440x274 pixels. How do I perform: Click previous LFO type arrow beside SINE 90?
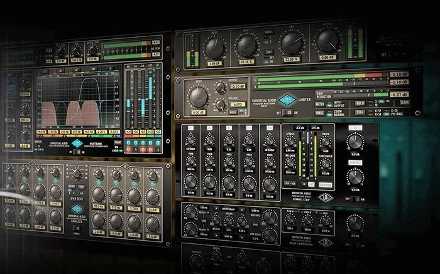point(216,236)
